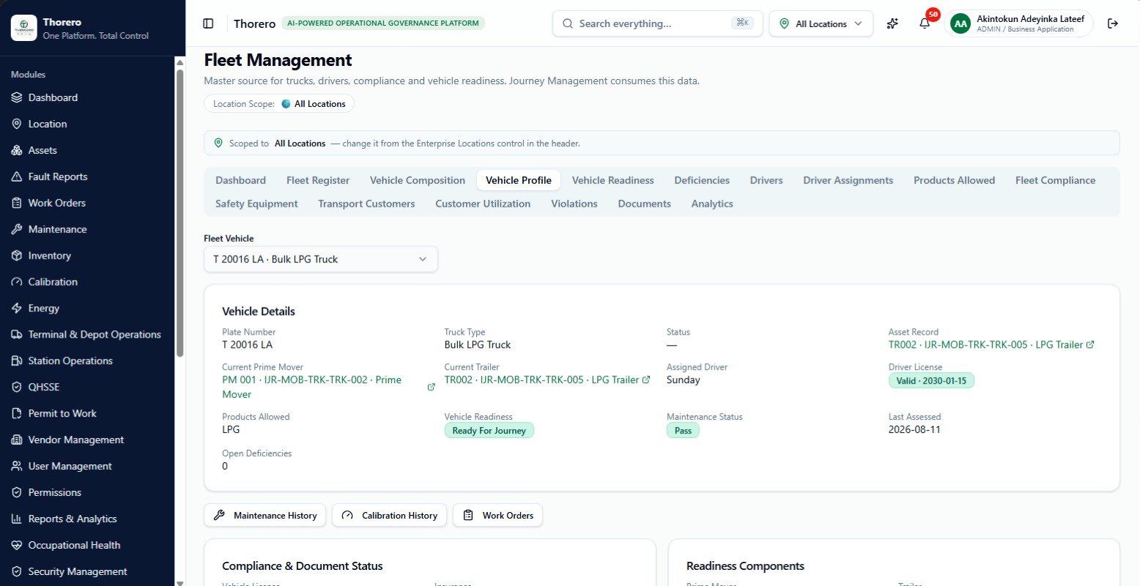The height and width of the screenshot is (586, 1140).
Task: Open the Vehicle Composition tab
Action: pyautogui.click(x=418, y=180)
